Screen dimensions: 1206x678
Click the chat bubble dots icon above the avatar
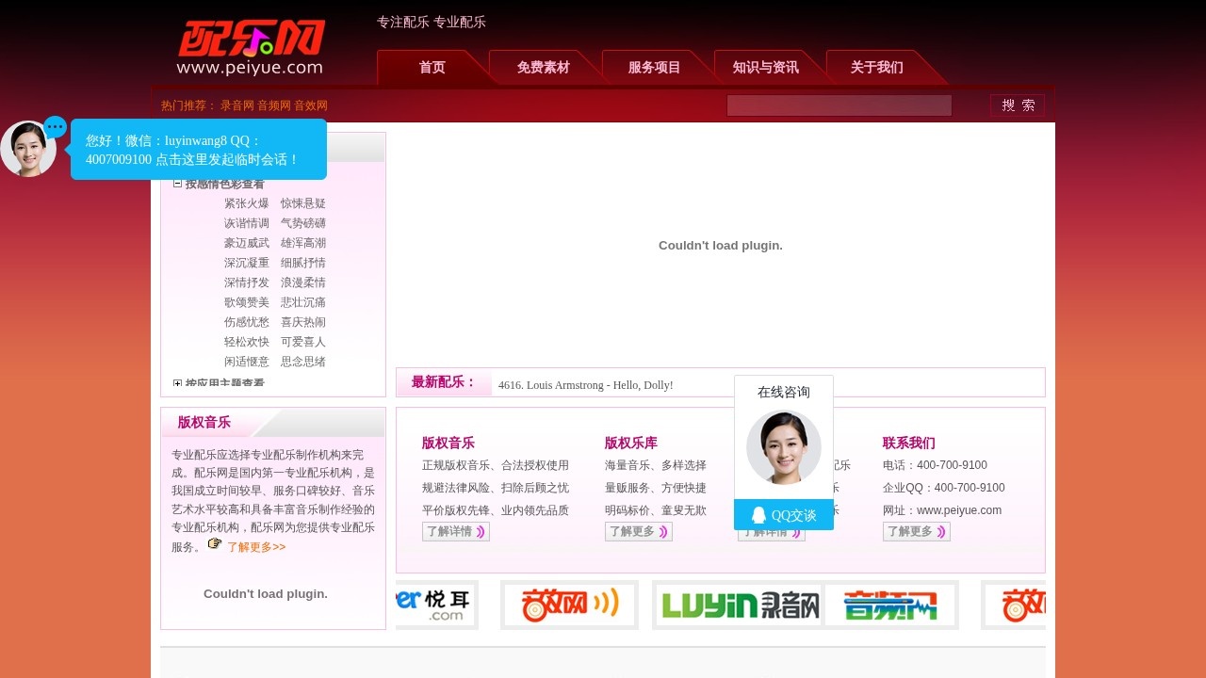coord(54,125)
